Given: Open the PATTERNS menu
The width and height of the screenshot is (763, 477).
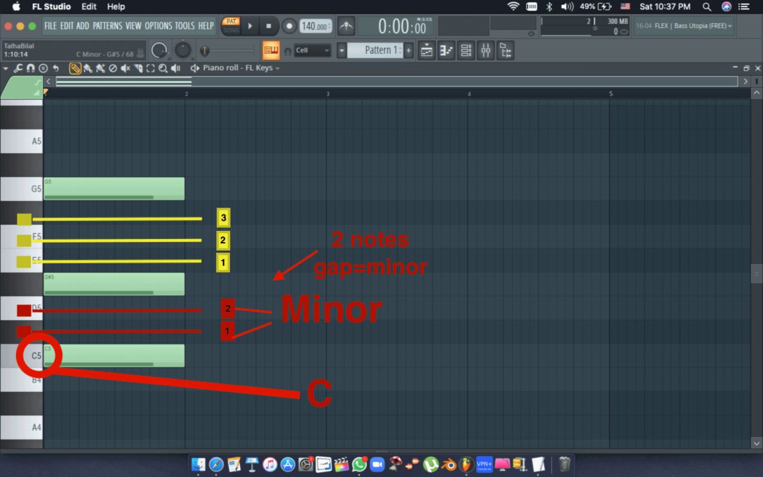Looking at the screenshot, I should (107, 26).
